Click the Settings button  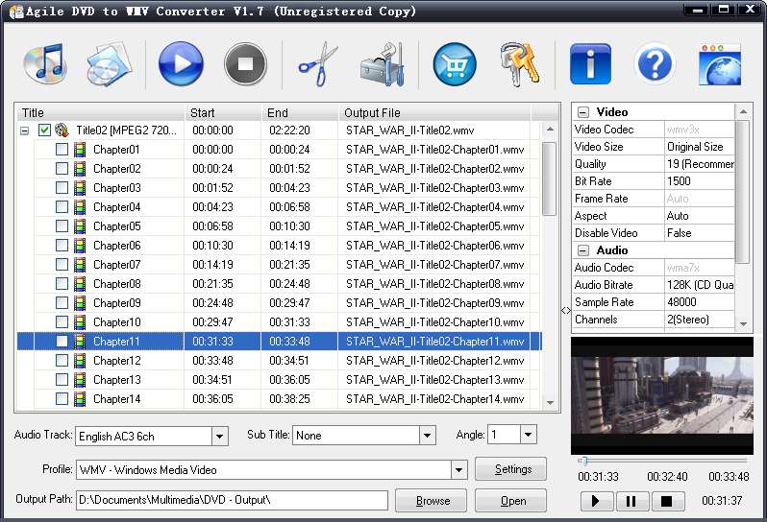point(510,469)
